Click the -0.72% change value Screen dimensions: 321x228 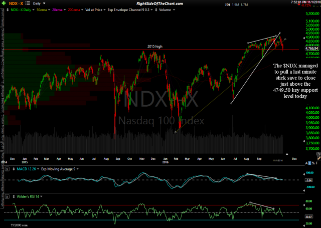coord(306,5)
